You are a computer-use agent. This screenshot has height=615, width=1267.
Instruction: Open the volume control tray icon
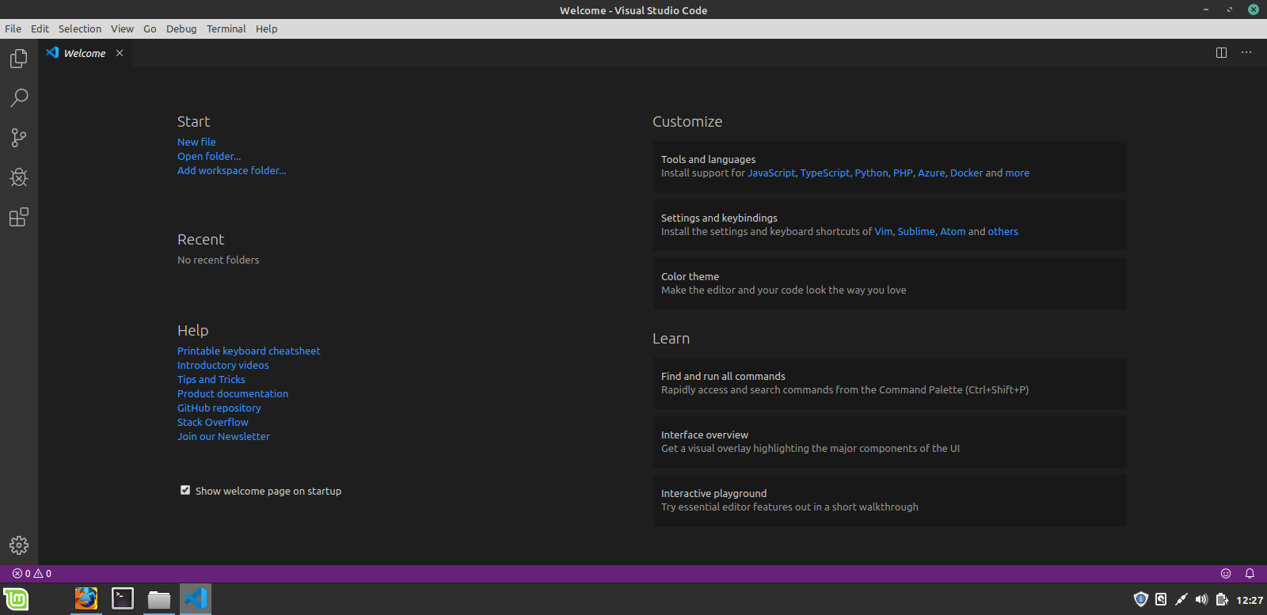[1201, 599]
